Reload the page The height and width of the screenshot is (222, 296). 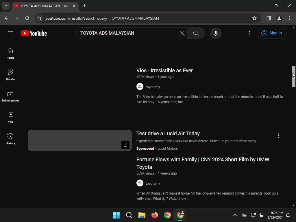(x=27, y=18)
